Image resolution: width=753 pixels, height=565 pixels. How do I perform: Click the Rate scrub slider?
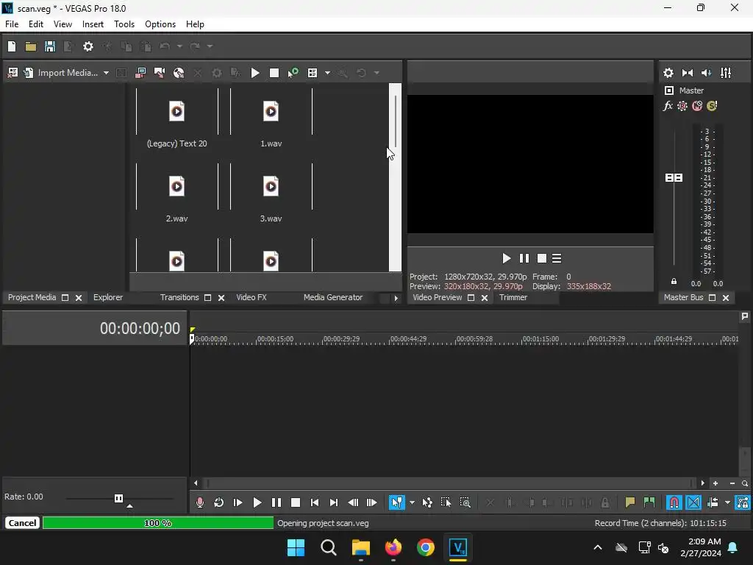pos(118,498)
